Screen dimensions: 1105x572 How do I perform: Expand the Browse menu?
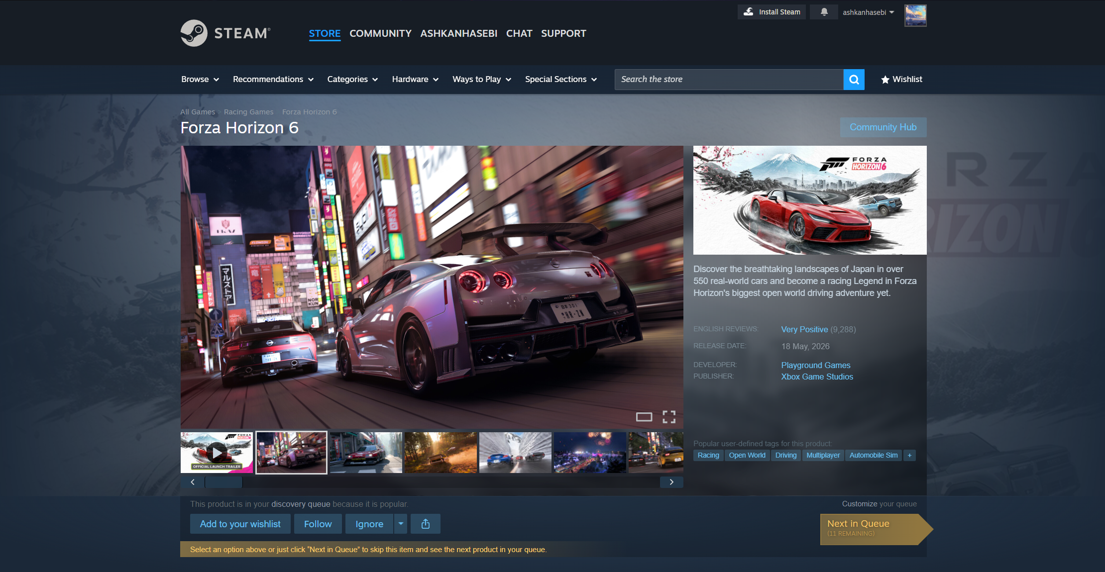200,80
